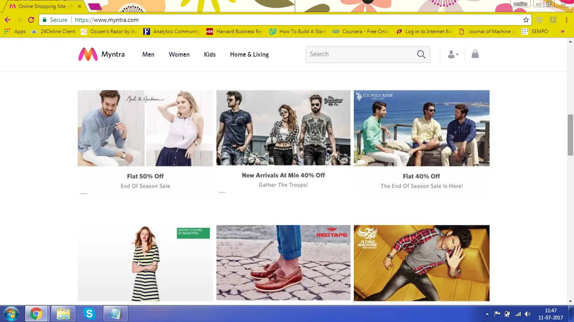Open File Explorer from the taskbar

[x=63, y=314]
